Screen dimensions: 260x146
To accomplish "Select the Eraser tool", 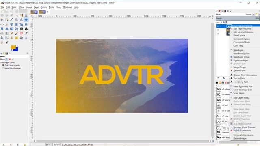I will [21, 33].
